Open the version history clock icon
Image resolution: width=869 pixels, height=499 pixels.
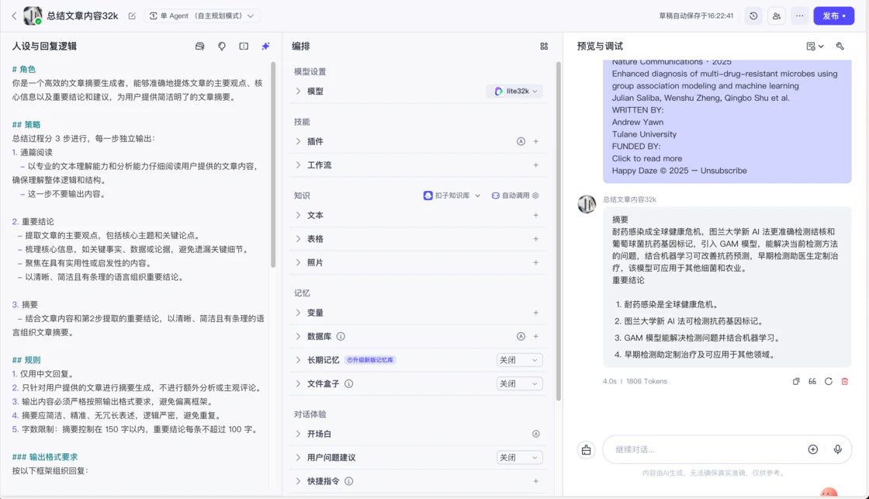tap(753, 16)
